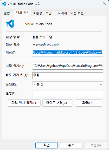The image size is (109, 150).
Task: Close the properties dialog with X
Action: tap(105, 4)
